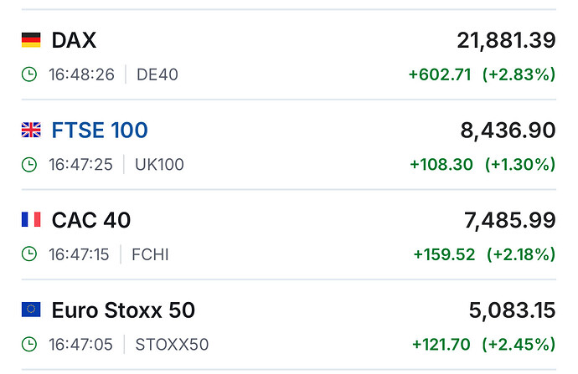Click the EU flag beside Euro Stoxx 50
578x374 pixels.
31,310
